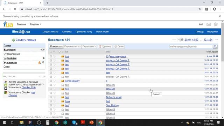Click the envelope icon in the serhii kovalov row
Viewport: 224px width, 126px height.
[x=62, y=81]
